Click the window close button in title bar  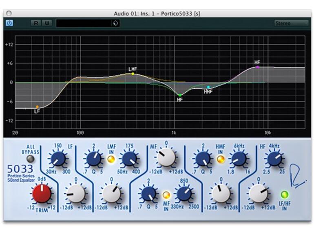point(9,13)
